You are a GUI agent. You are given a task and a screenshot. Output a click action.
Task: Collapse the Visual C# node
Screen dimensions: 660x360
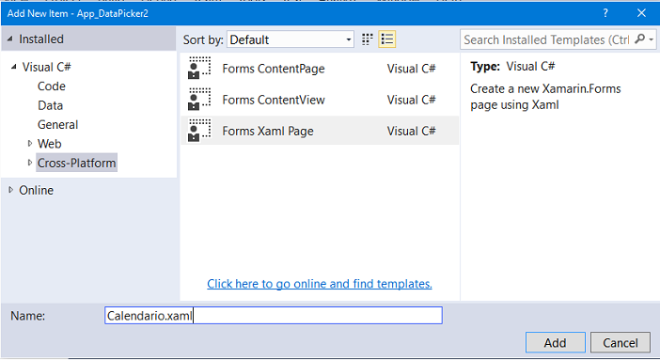pos(14,67)
